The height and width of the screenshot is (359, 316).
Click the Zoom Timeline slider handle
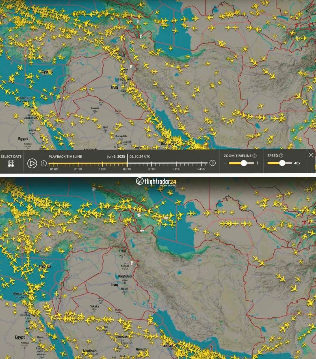[x=244, y=163]
